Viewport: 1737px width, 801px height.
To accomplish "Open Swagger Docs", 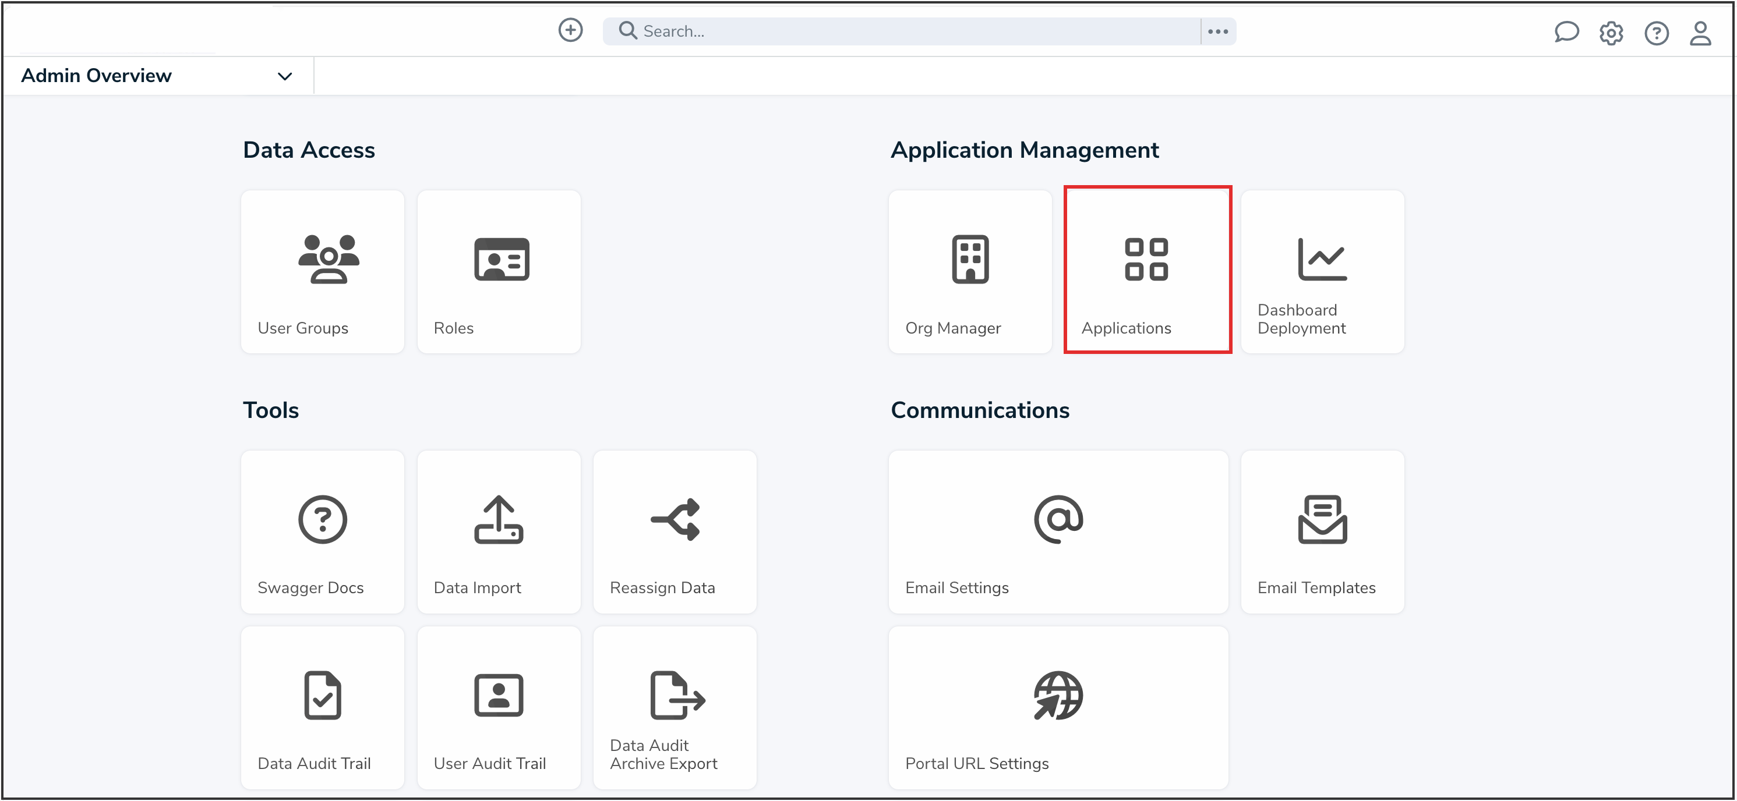I will point(322,531).
